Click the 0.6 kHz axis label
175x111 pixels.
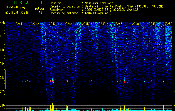tap(2, 105)
